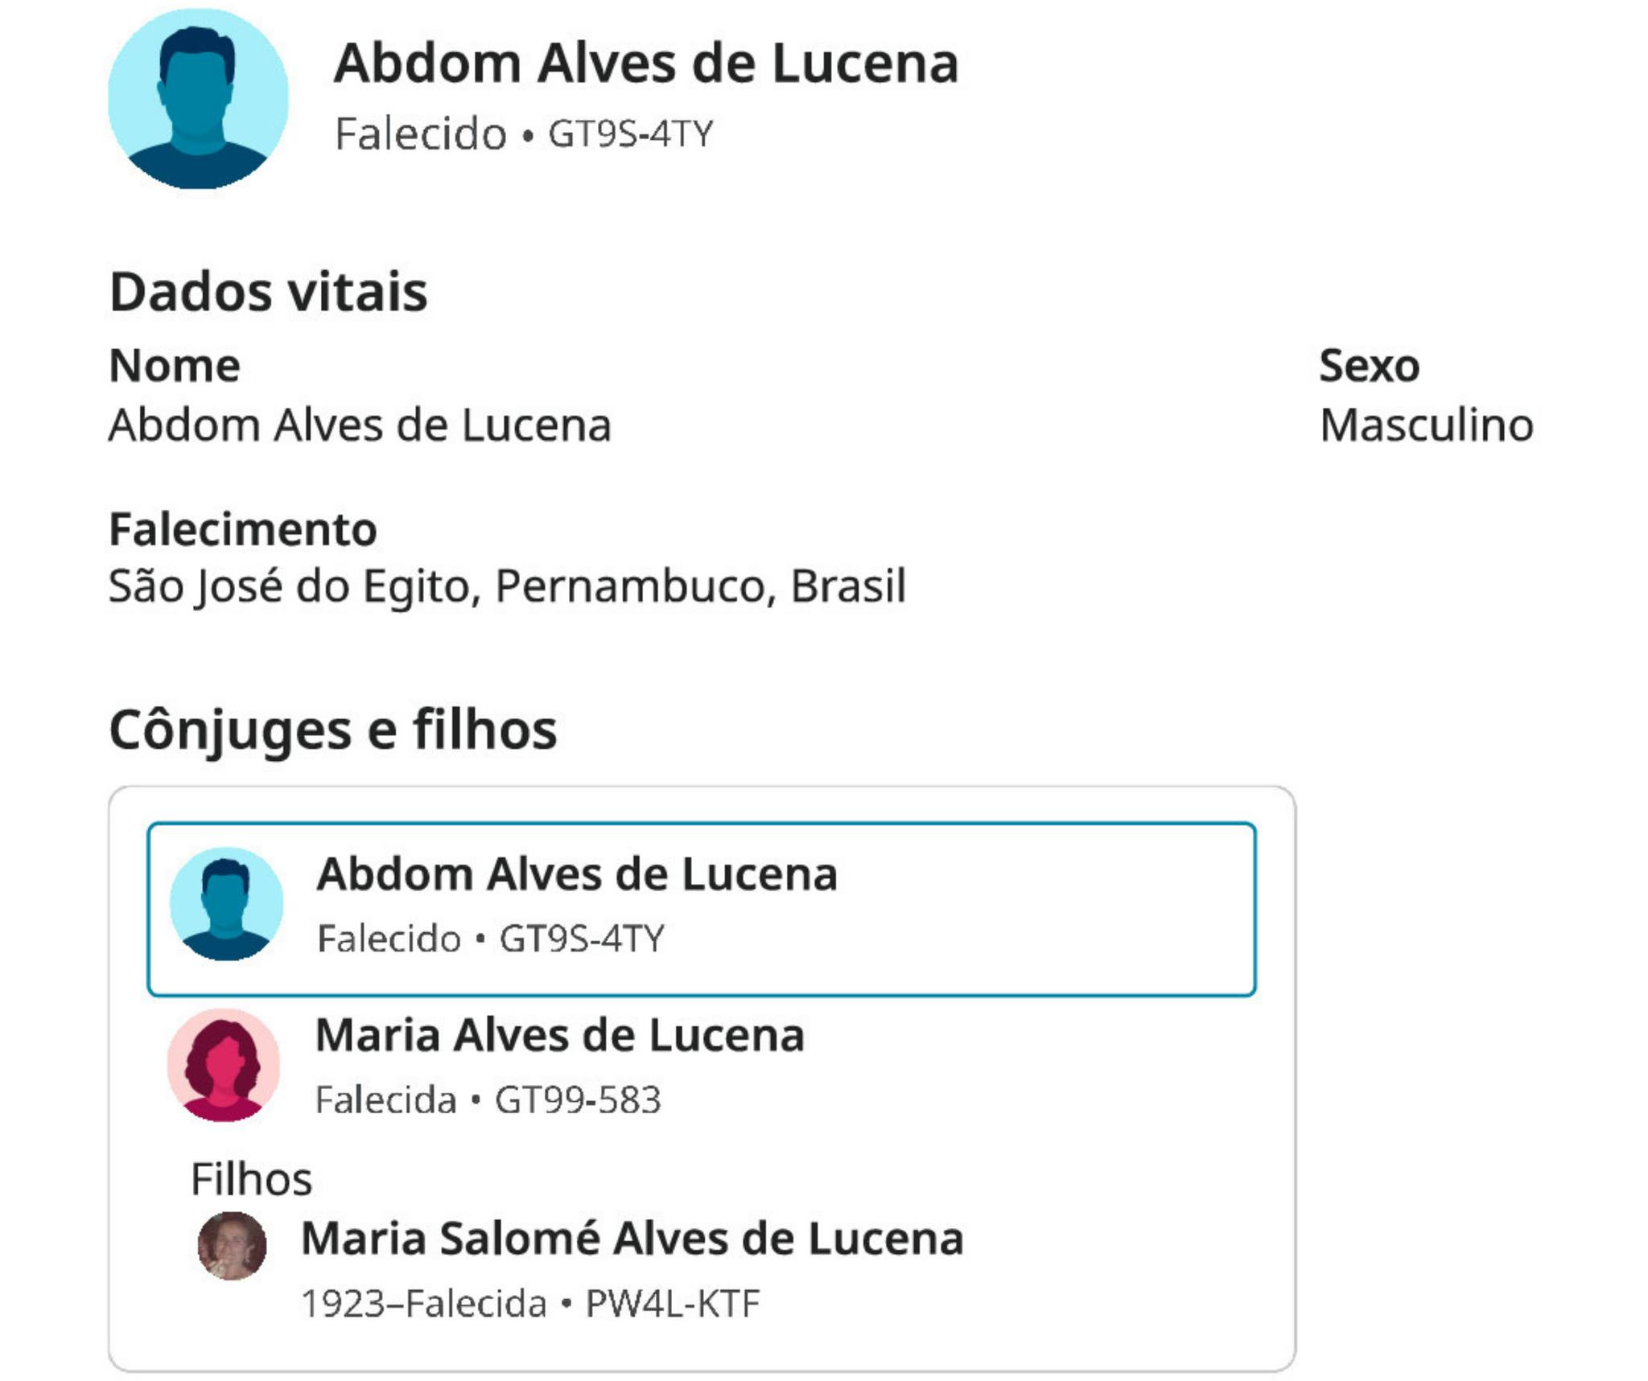This screenshot has width=1648, height=1381.
Task: Click the Filhos label in family card
Action: coord(251,1179)
